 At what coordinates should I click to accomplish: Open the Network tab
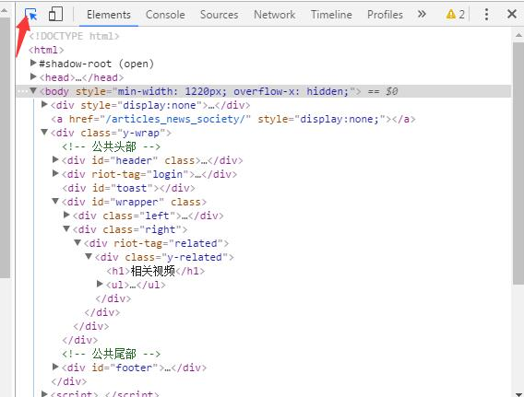(x=274, y=15)
